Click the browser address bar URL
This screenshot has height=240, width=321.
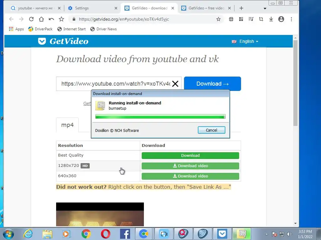pyautogui.click(x=124, y=19)
